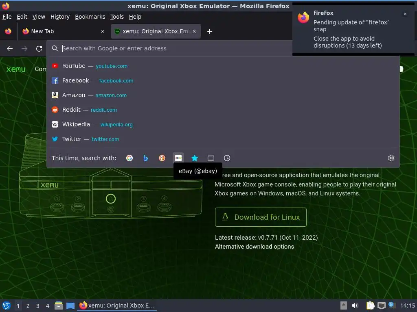Screen dimensions: 417x312
Task: Click the removable media eject tray icon
Action: click(x=344, y=305)
